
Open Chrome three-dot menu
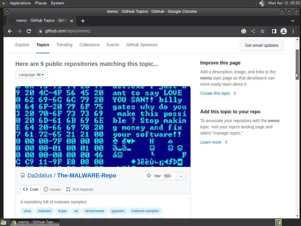[x=293, y=31]
